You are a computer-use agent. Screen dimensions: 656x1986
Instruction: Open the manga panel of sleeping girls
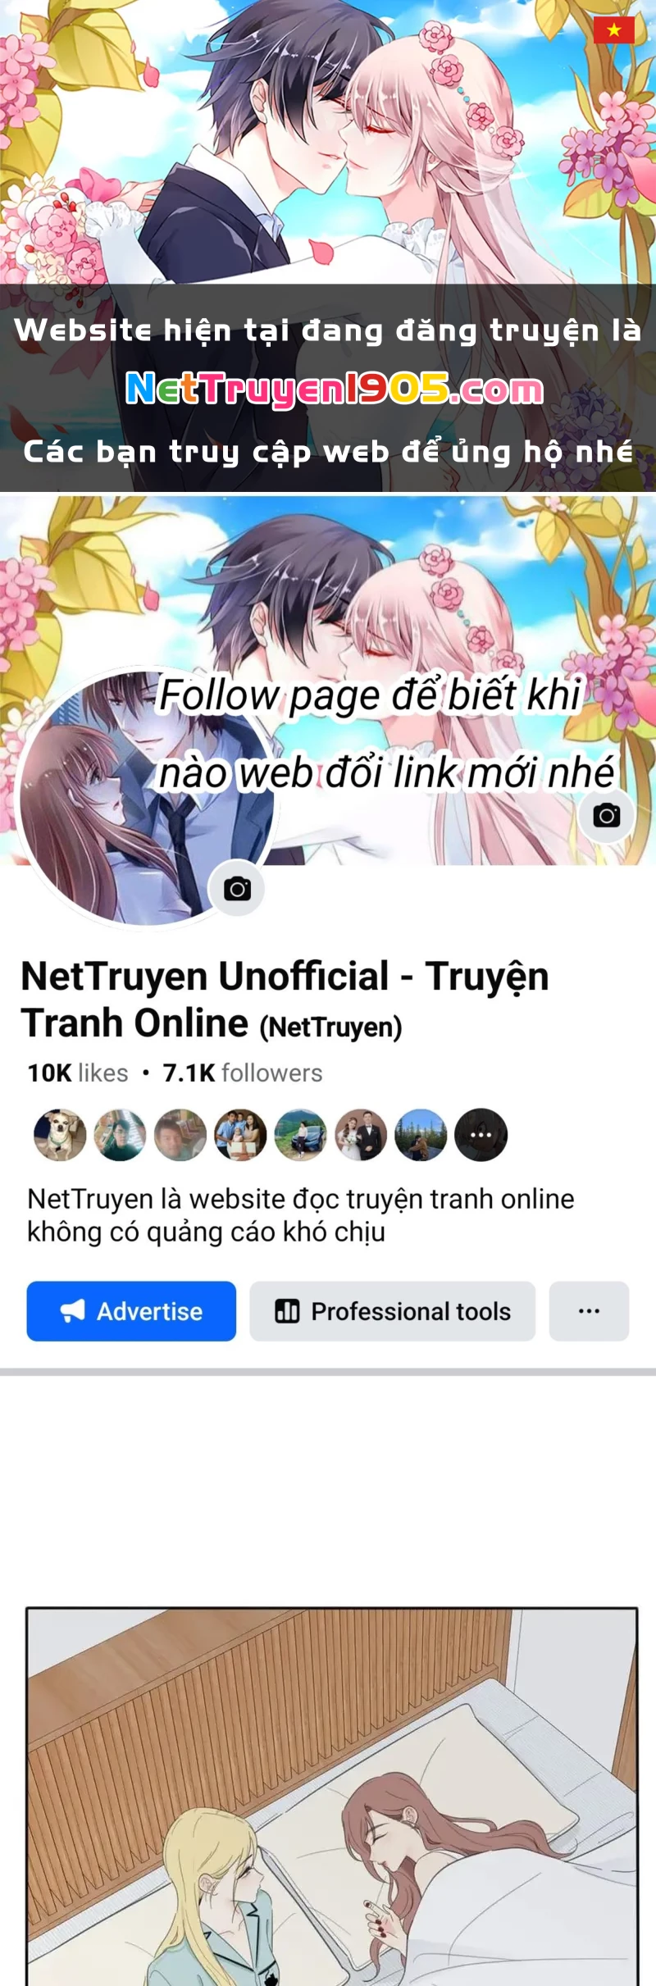pos(332,1796)
